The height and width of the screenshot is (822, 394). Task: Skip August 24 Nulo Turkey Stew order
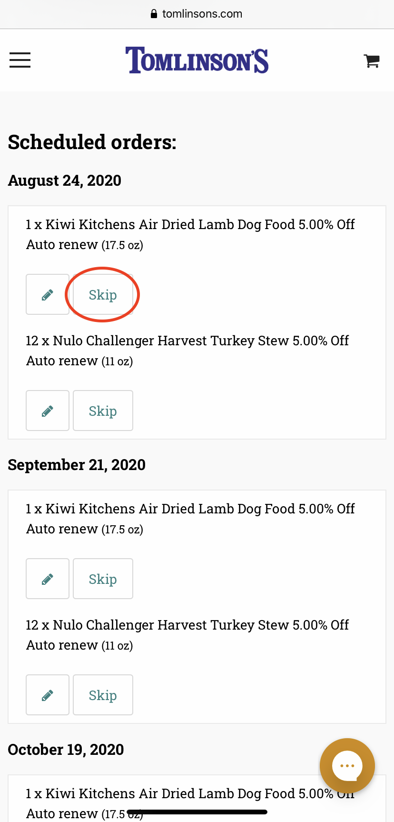coord(103,411)
